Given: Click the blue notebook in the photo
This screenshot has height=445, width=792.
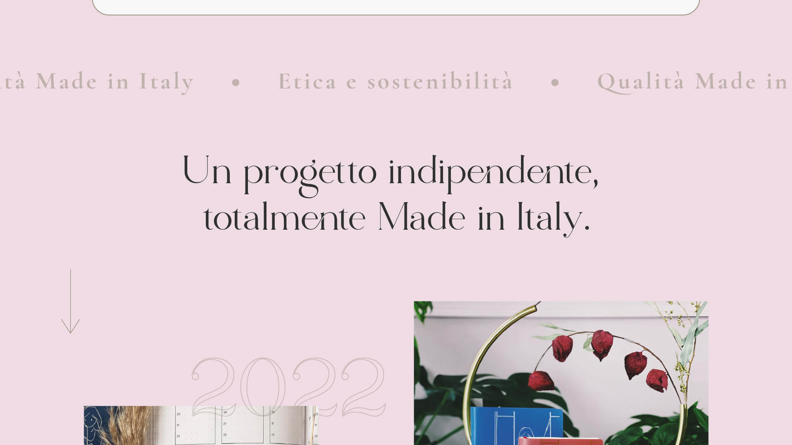Looking at the screenshot, I should pyautogui.click(x=516, y=425).
